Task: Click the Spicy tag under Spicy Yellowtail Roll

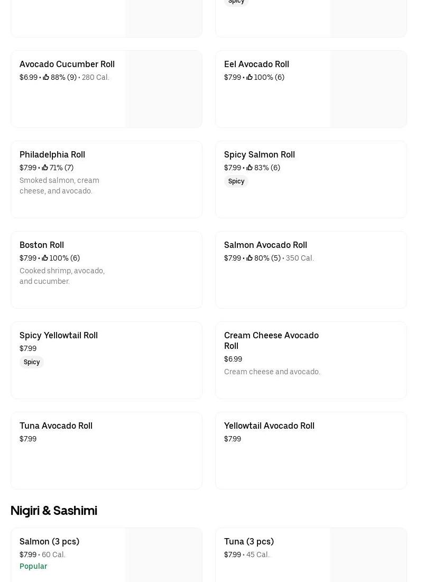Action: point(32,362)
